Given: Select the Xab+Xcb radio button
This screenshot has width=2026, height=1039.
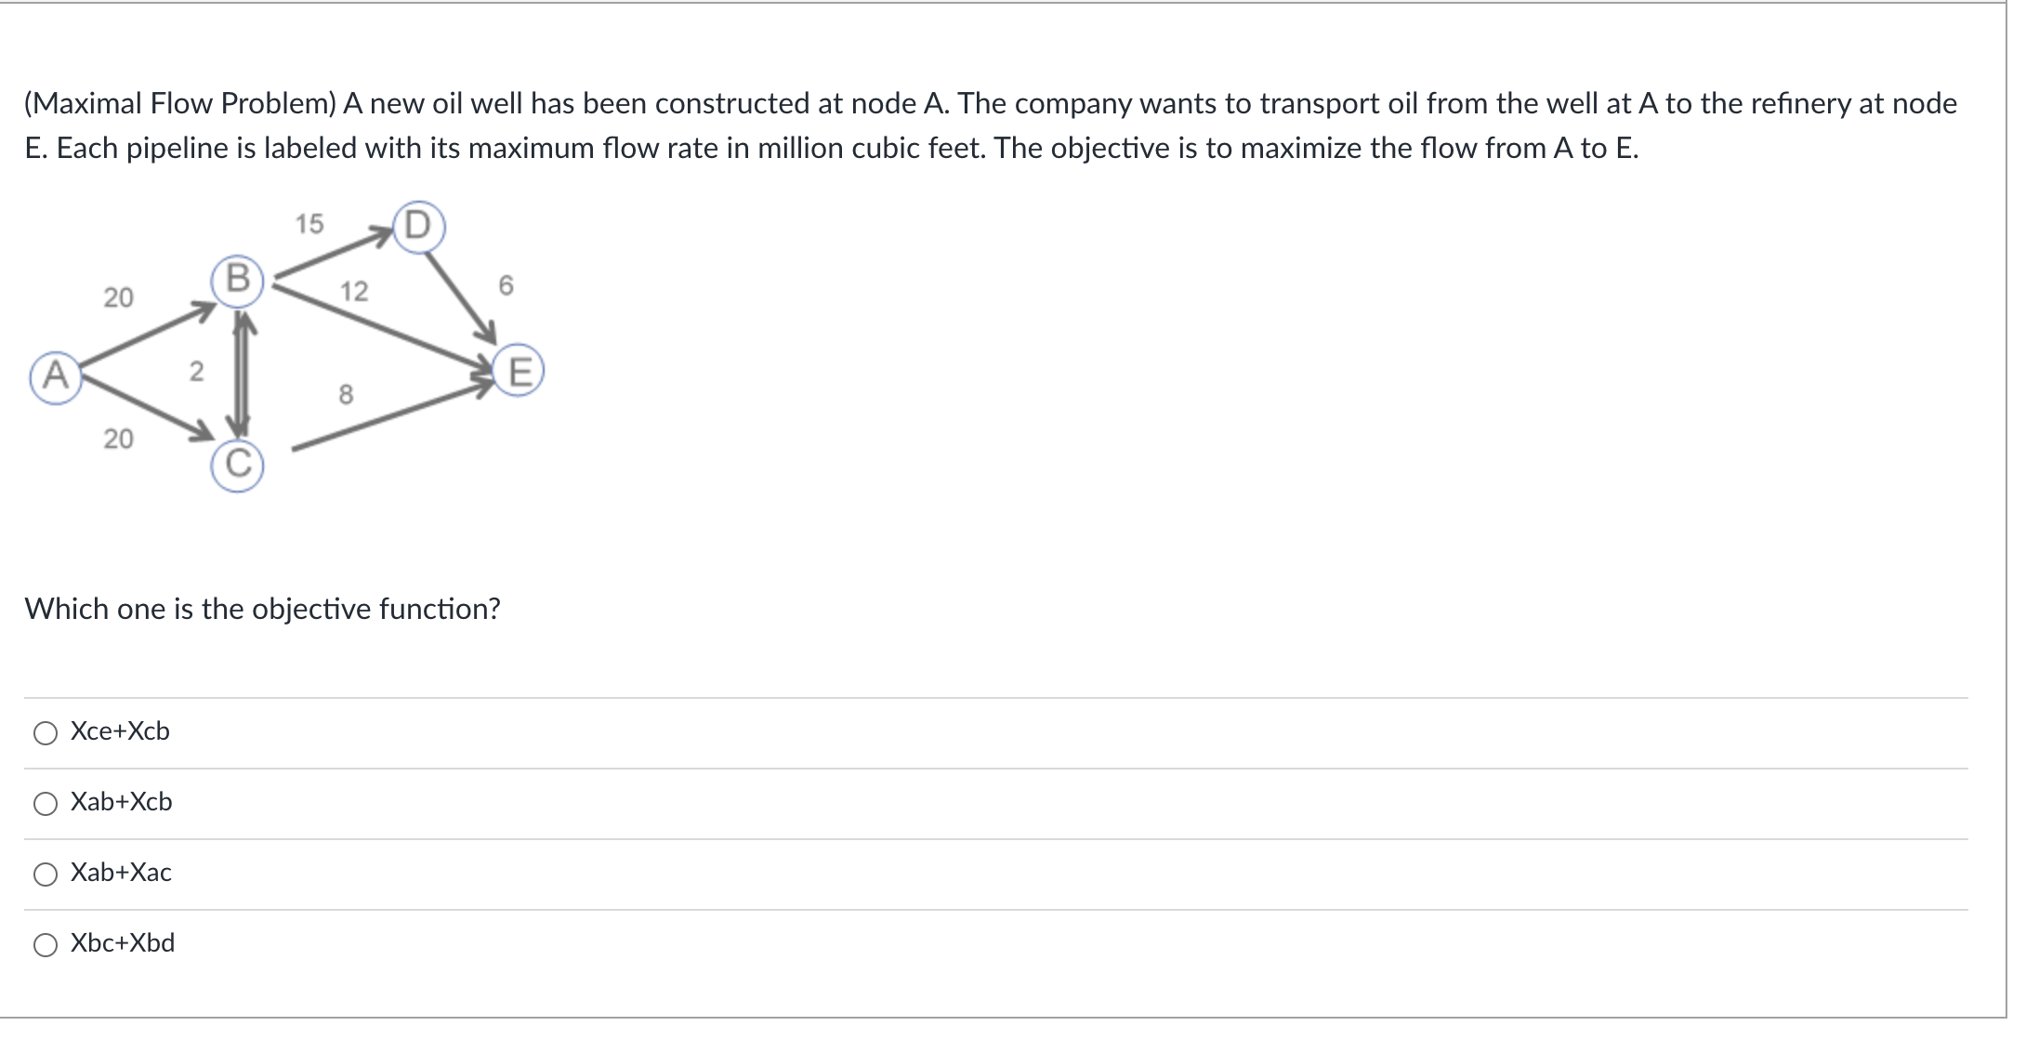Looking at the screenshot, I should (44, 804).
